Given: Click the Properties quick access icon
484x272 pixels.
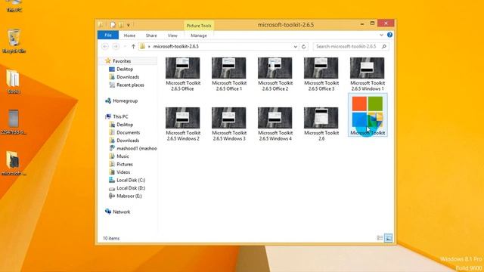Looking at the screenshot, I should click(113, 25).
